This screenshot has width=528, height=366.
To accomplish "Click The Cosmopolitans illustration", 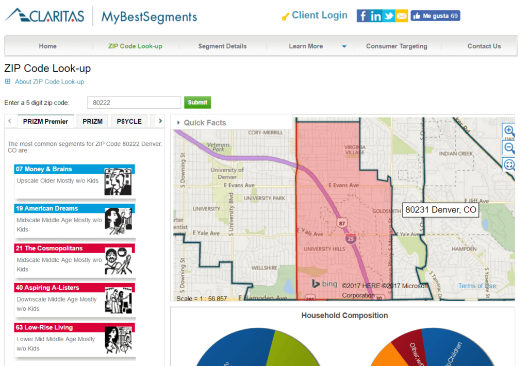I will pyautogui.click(x=118, y=261).
